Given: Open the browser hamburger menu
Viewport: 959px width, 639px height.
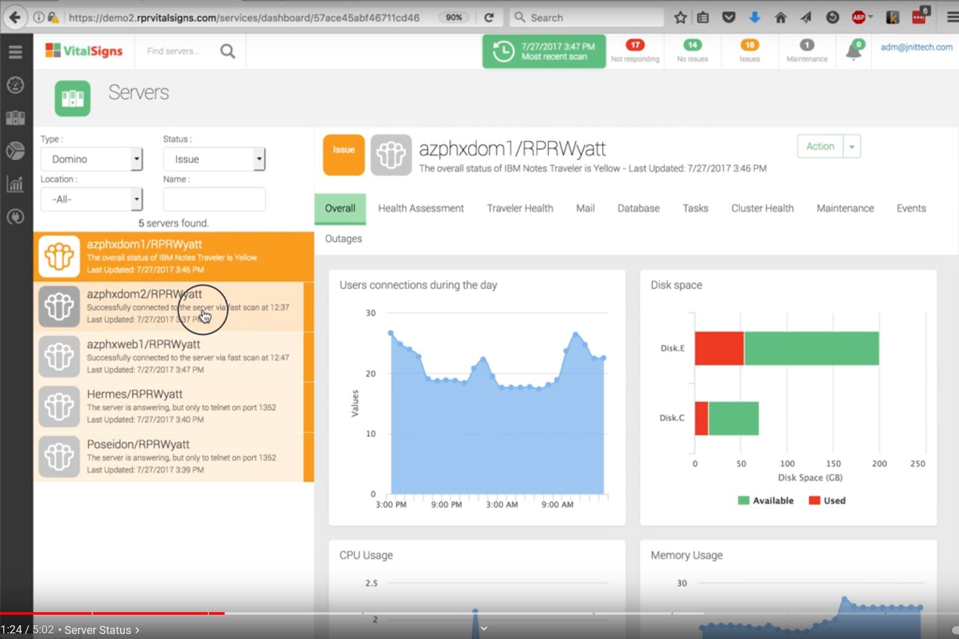Looking at the screenshot, I should click(952, 17).
